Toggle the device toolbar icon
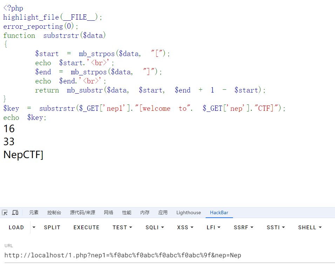The width and height of the screenshot is (335, 271). click(15, 212)
